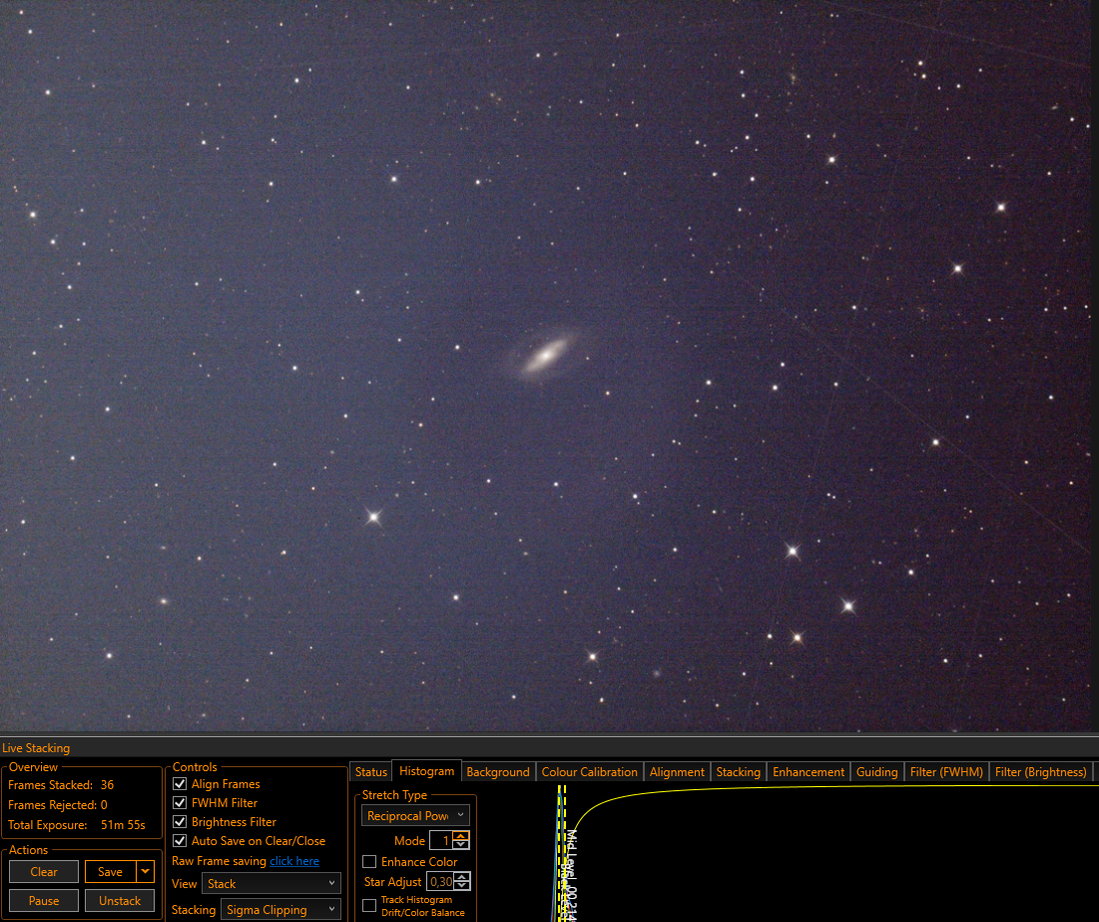Click the Clear button
The height and width of the screenshot is (922, 1099).
tap(44, 871)
